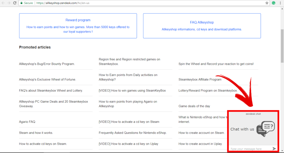Image resolution: width=284 pixels, height=153 pixels.
Task: Open Agario FAQ article
Action: coord(27,122)
